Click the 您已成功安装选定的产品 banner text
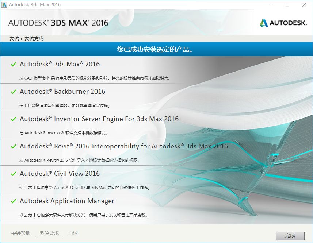The height and width of the screenshot is (243, 313). pos(155,49)
